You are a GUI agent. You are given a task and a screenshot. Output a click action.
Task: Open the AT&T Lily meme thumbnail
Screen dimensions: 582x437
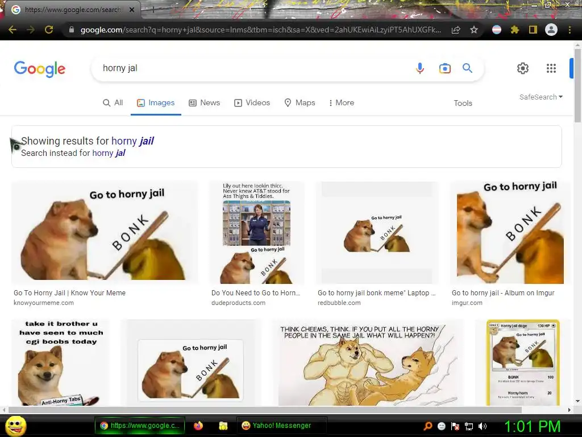(x=256, y=233)
